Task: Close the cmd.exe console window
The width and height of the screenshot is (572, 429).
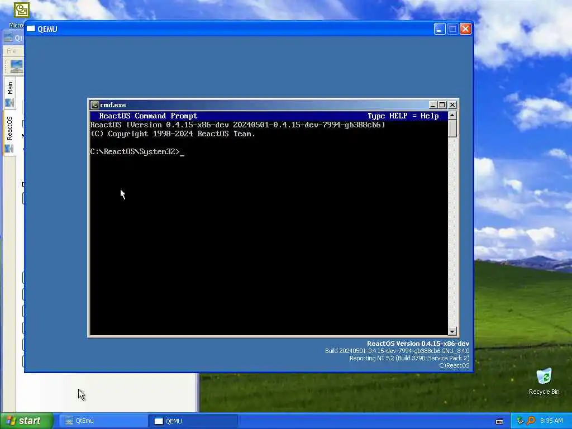Action: [452, 105]
